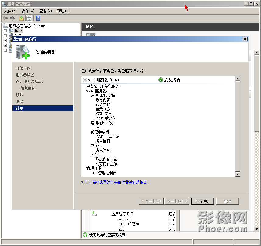Click the green success check icon
The height and width of the screenshot is (246, 261).
[x=160, y=80]
